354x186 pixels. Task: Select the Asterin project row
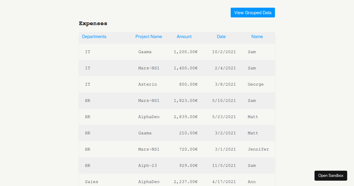(177, 84)
